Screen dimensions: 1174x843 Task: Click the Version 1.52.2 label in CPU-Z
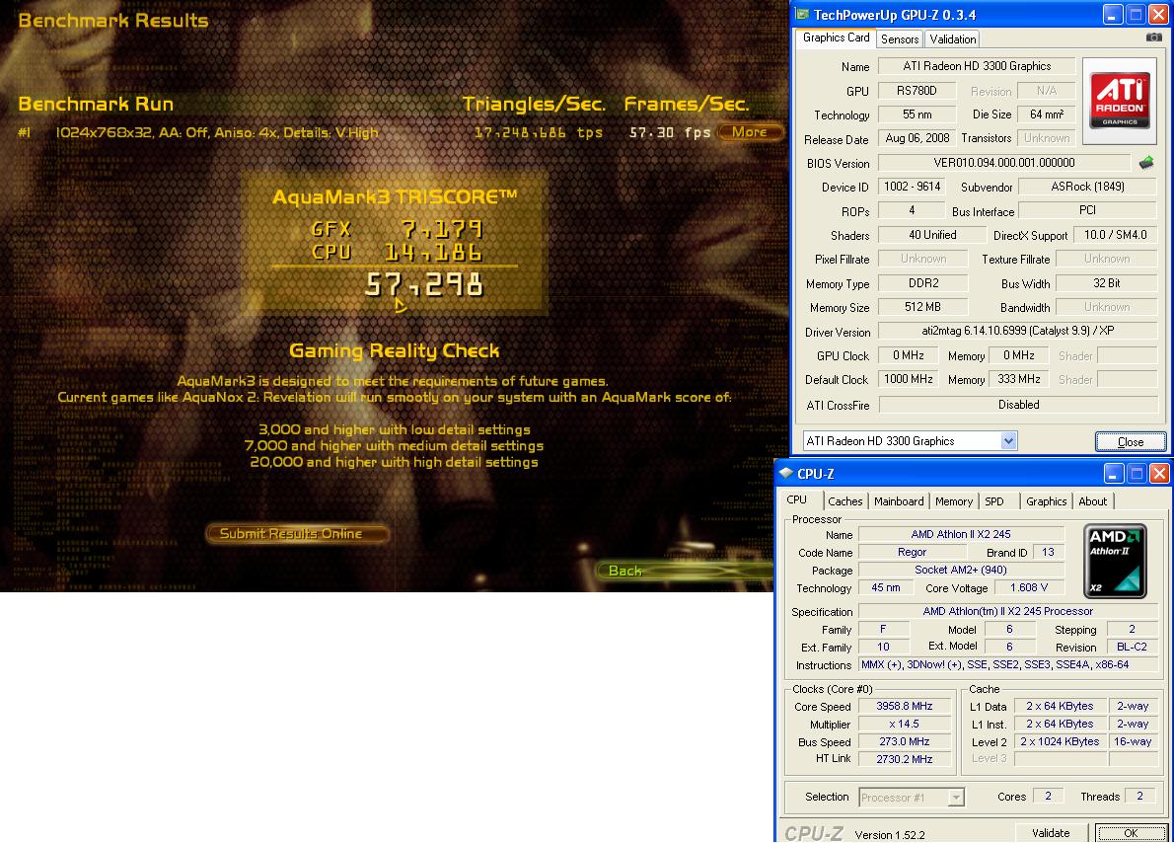click(x=890, y=835)
